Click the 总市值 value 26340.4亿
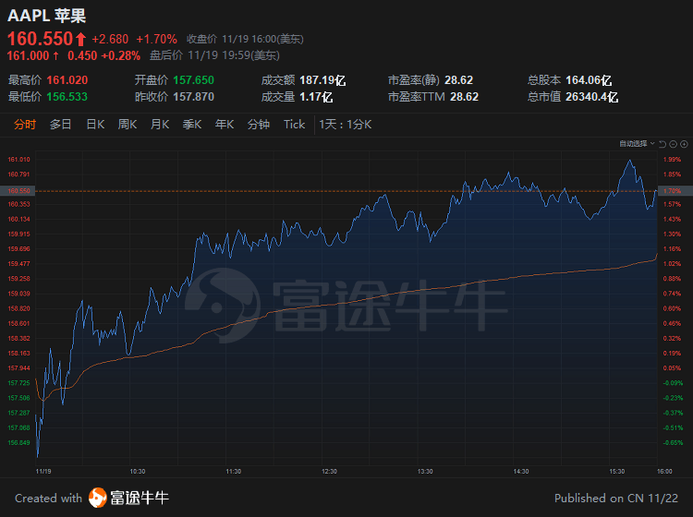Image resolution: width=693 pixels, height=517 pixels. point(591,97)
